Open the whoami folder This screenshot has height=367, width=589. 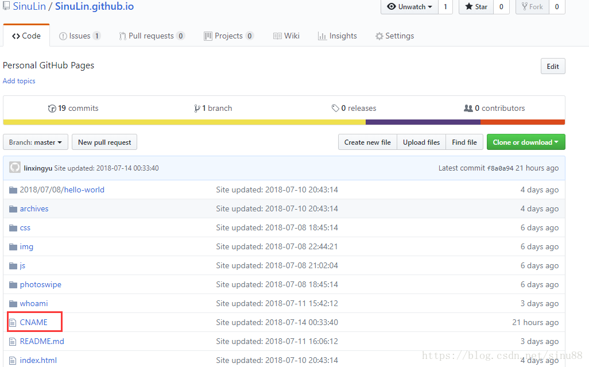pos(34,303)
